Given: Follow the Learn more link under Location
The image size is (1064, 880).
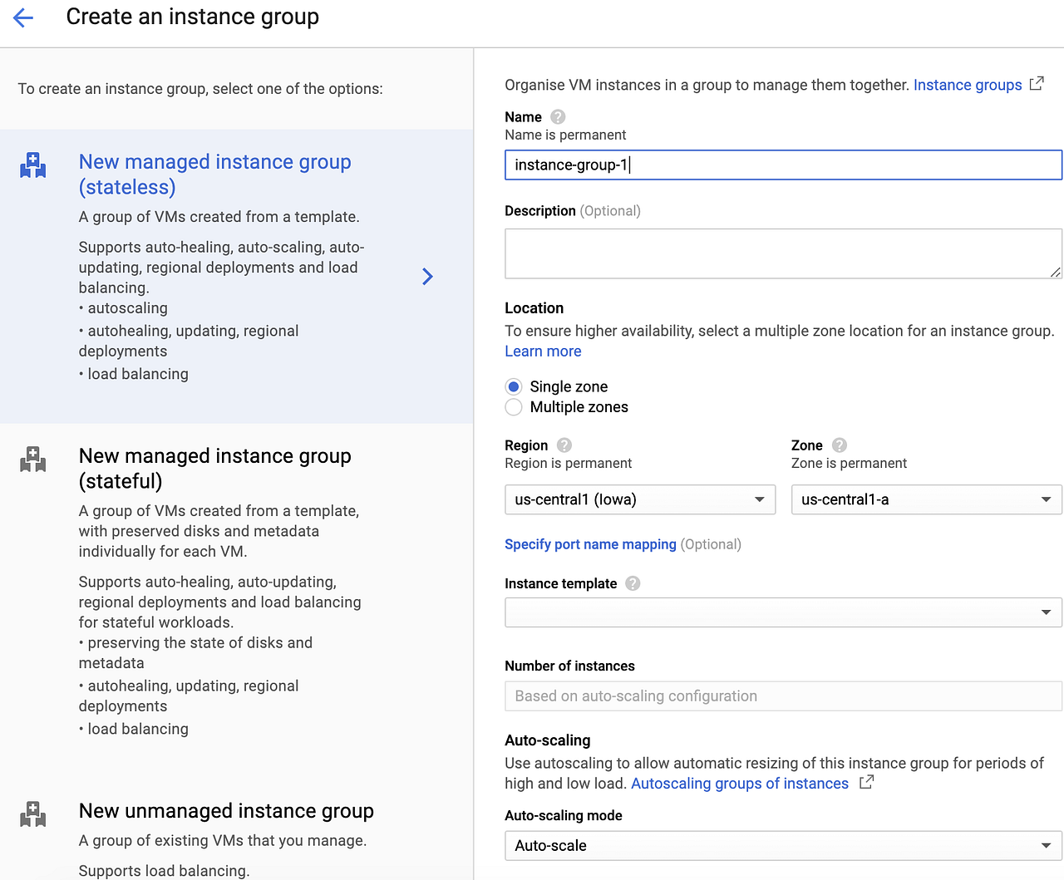Looking at the screenshot, I should pyautogui.click(x=543, y=352).
